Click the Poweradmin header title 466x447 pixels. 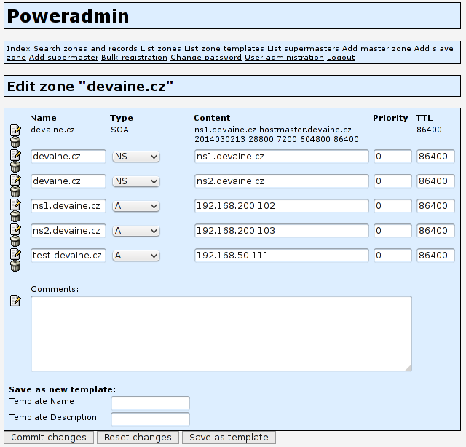(68, 16)
